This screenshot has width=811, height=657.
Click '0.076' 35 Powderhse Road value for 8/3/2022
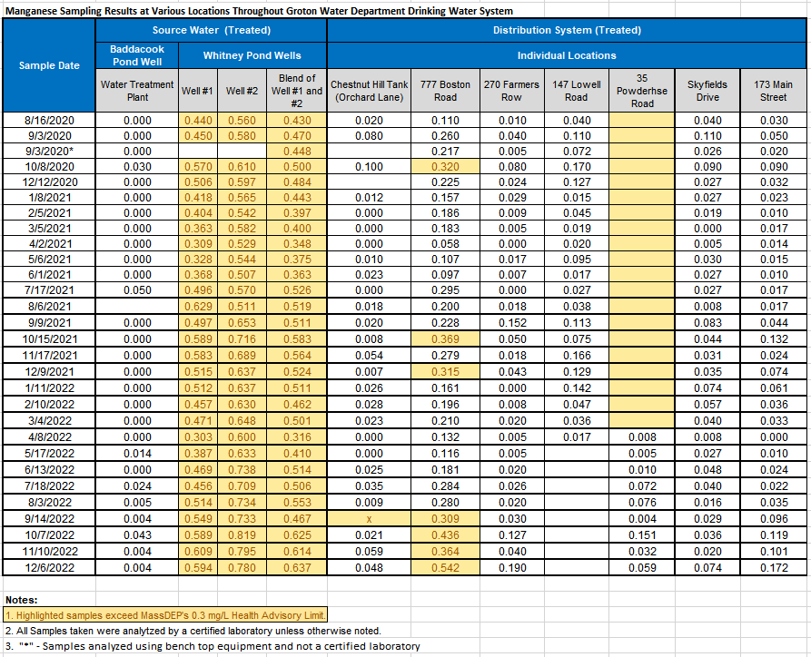pos(642,503)
